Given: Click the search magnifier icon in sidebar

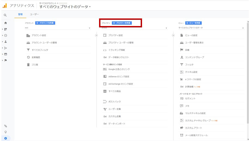Looking at the screenshot, I should 5,15.
